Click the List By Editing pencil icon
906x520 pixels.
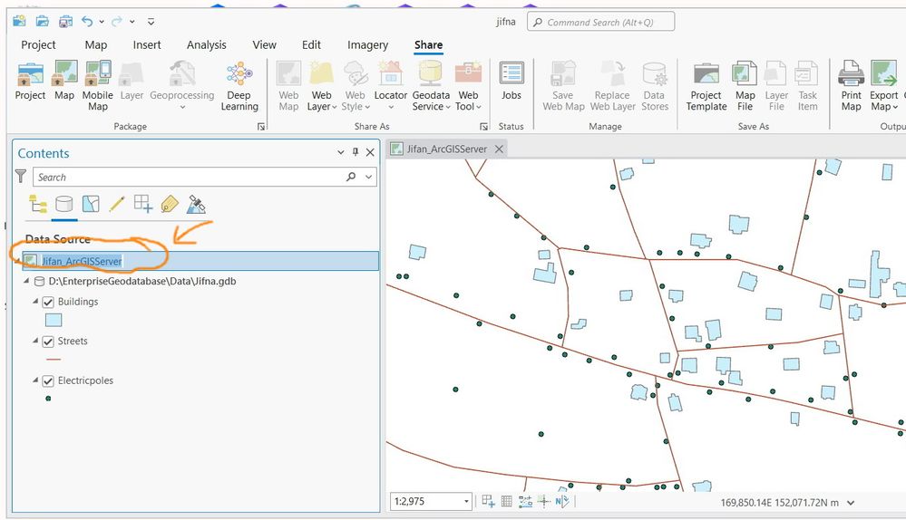point(116,204)
